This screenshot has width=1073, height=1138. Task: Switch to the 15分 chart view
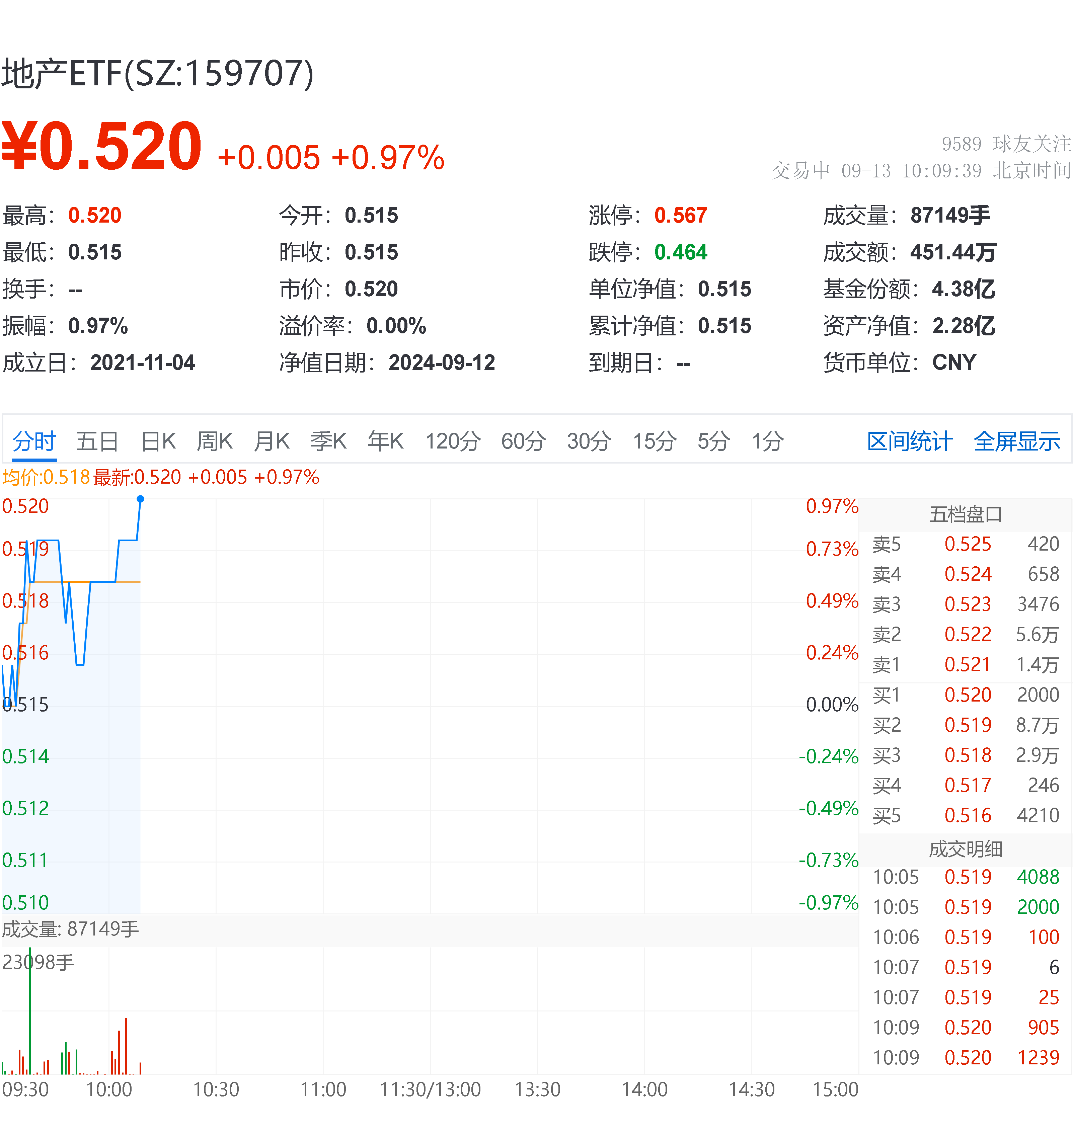pyautogui.click(x=654, y=441)
